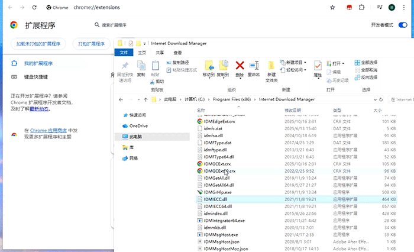Open the 文件 menu tab
Screen dimensions: 414x252
coord(124,53)
